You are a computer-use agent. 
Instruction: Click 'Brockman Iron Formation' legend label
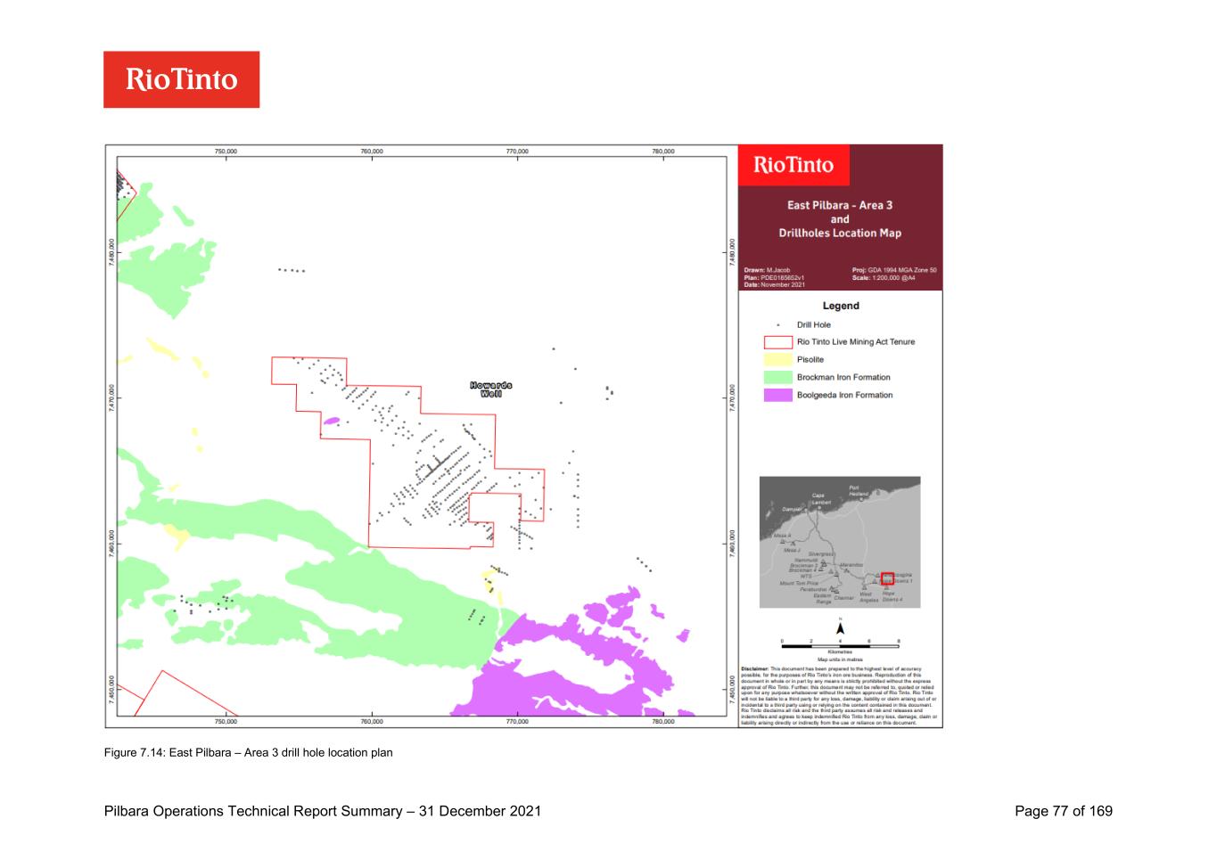[843, 378]
